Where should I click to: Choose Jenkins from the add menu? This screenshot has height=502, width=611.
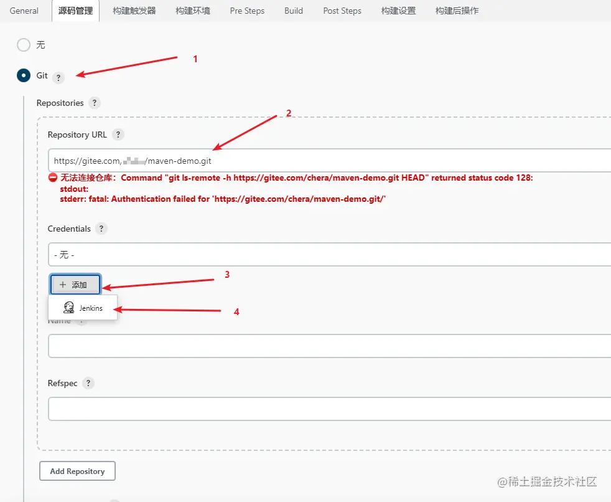point(83,308)
